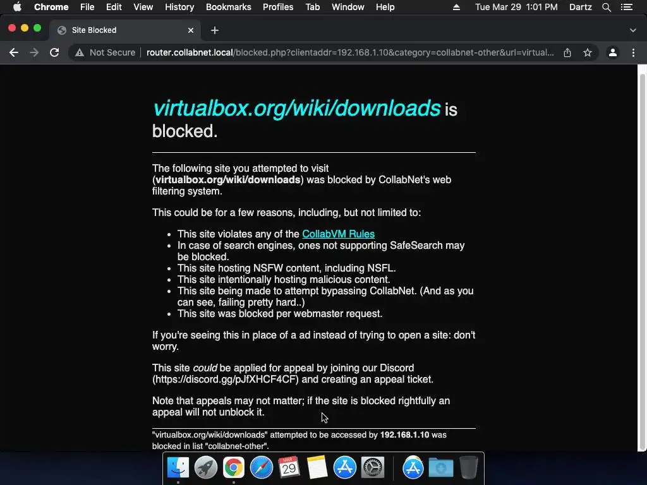Go back using the browser back arrow
Screen dimensions: 647x485
point(14,52)
